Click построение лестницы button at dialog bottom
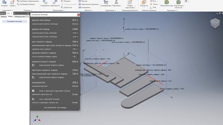This screenshot has height=125, width=223. click(x=55, y=108)
